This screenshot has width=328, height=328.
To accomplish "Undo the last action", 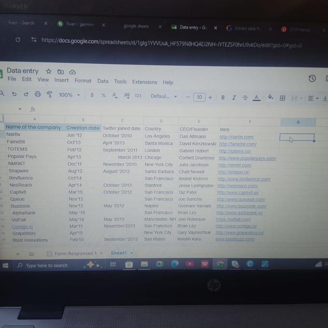I will click(14, 94).
